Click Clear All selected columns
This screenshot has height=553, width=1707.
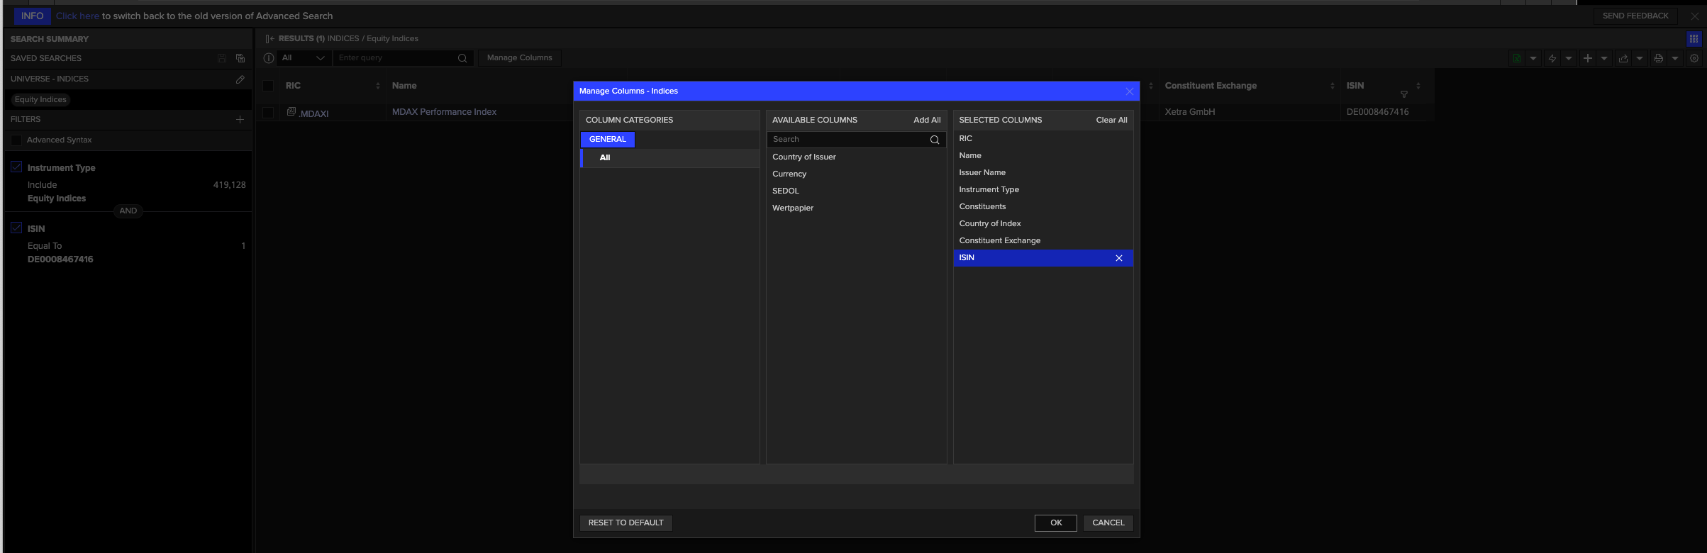pos(1111,120)
